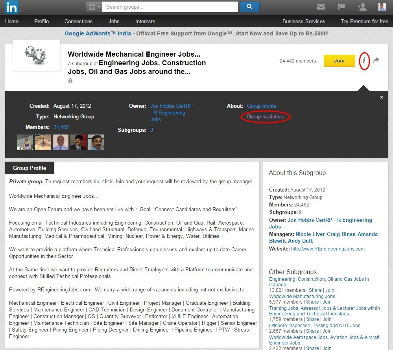
Task: Click the blue search magnifier button
Action: coord(250,7)
